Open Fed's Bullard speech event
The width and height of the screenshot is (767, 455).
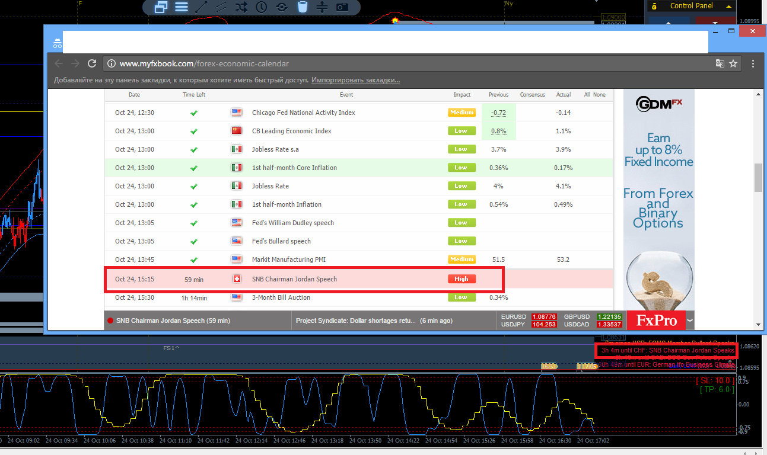coord(281,241)
